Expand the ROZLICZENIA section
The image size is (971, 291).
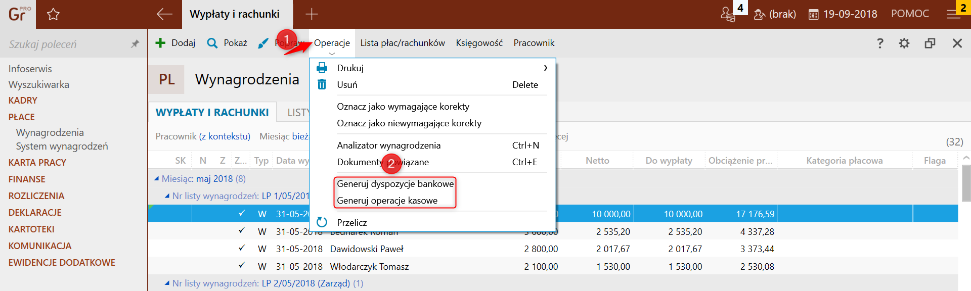pos(36,196)
